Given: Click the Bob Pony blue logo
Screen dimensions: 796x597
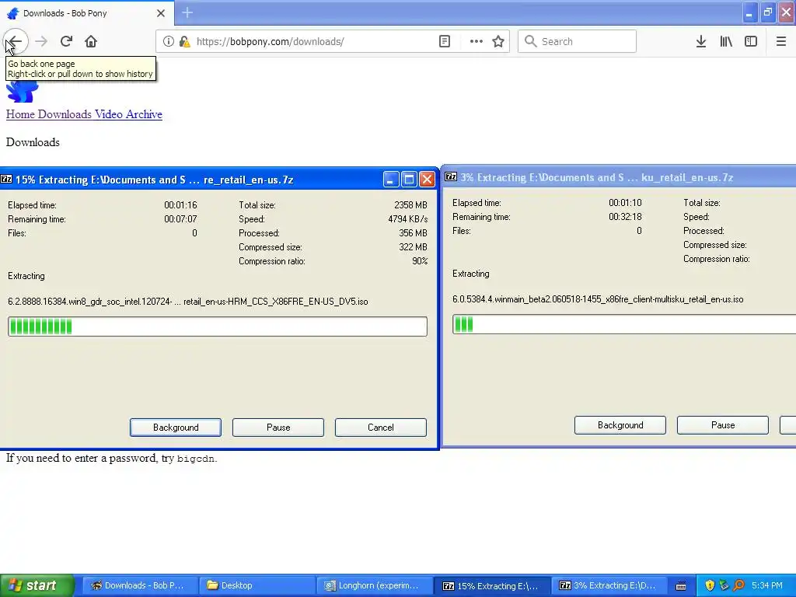Looking at the screenshot, I should [22, 92].
